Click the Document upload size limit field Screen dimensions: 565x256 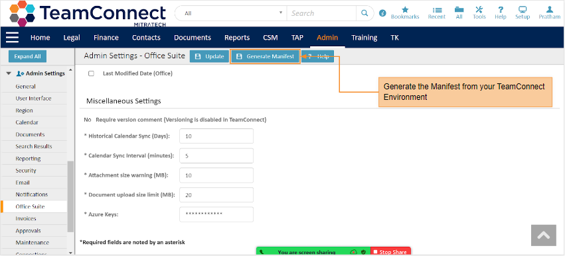(x=216, y=195)
